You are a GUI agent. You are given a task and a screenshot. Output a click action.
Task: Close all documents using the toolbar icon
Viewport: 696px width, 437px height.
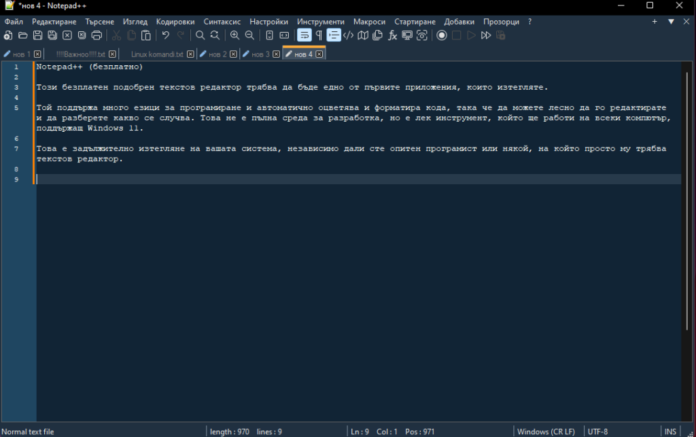click(82, 35)
